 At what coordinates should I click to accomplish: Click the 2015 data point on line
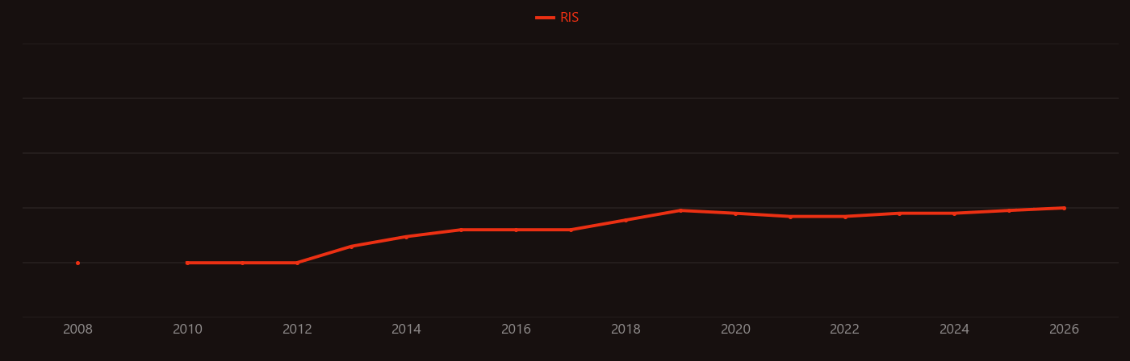[461, 230]
